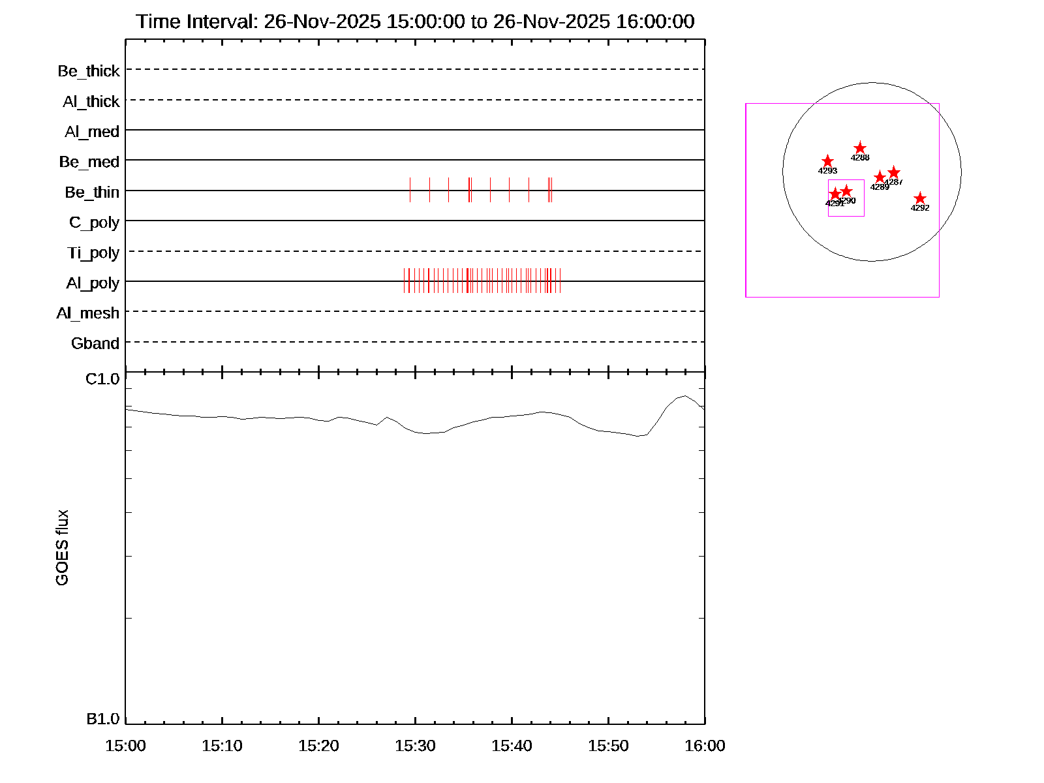The height and width of the screenshot is (783, 1044).
Task: Click the Be_thick filter label
Action: [89, 71]
